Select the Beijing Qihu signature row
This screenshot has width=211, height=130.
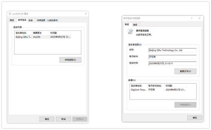coord(43,37)
